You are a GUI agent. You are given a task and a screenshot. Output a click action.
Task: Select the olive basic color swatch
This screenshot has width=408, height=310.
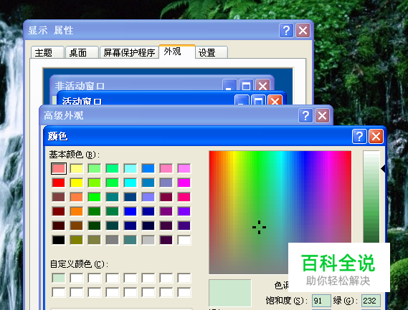pos(77,240)
